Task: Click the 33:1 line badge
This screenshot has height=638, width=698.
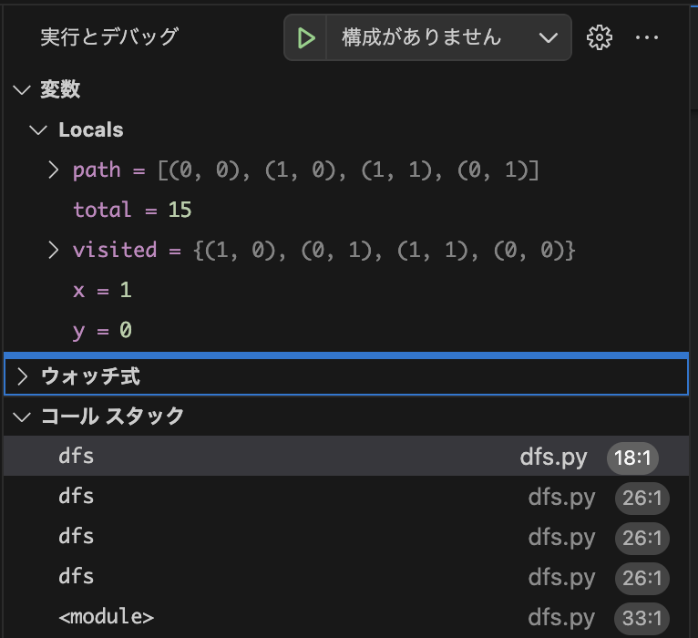Action: (641, 618)
